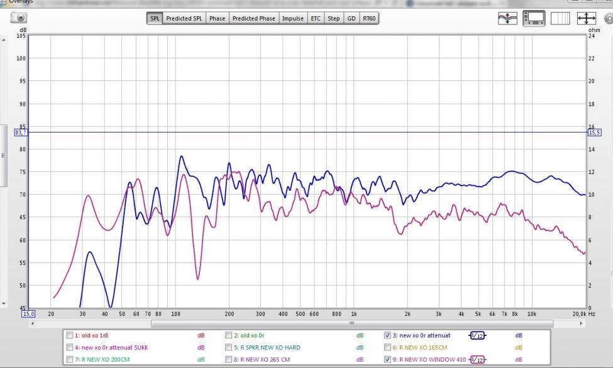This screenshot has height=368, width=613.
Task: View the RT60 tab
Action: pos(369,18)
